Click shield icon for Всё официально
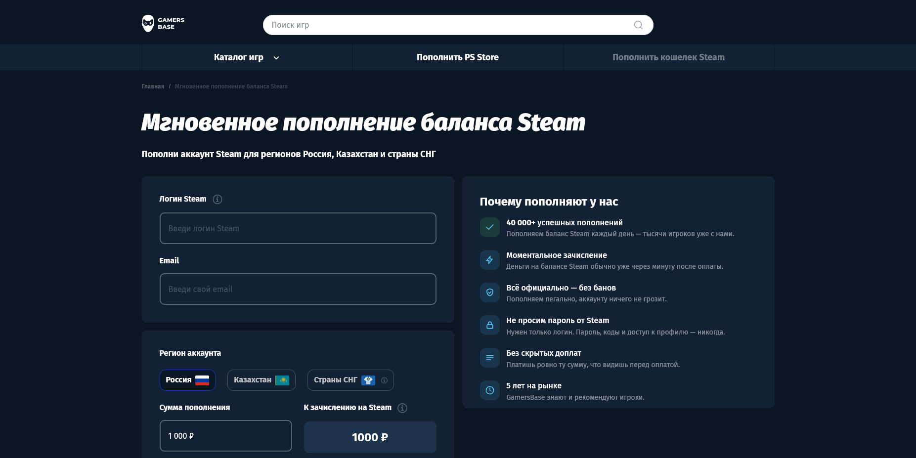This screenshot has width=916, height=458. (x=489, y=292)
